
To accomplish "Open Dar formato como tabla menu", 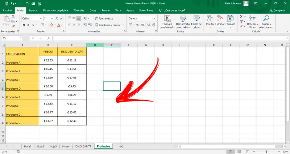I will pos(183,22).
